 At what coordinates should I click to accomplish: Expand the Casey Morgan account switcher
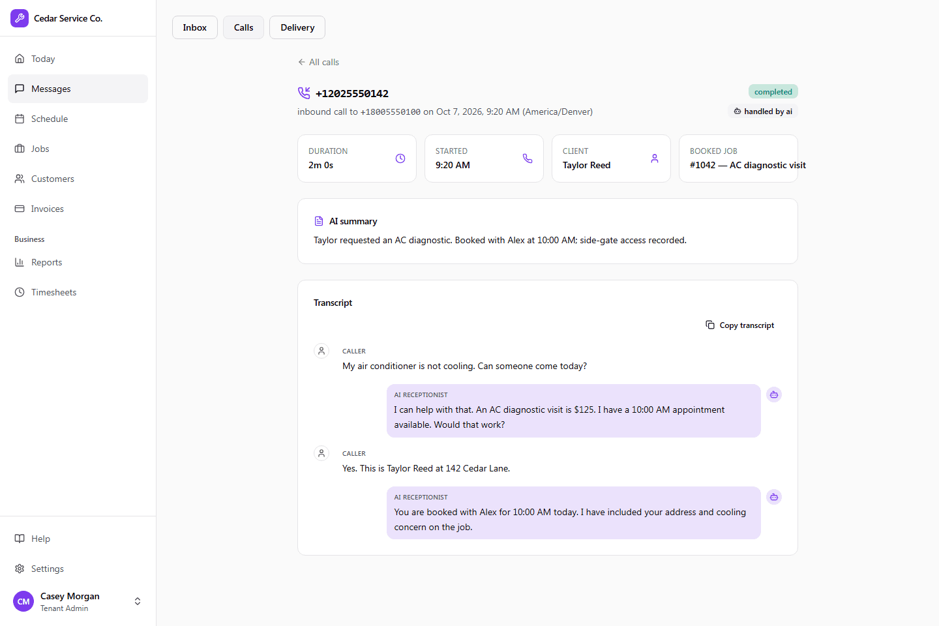click(x=138, y=601)
